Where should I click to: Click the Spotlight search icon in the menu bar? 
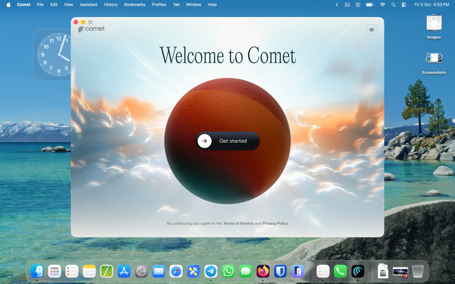click(394, 5)
